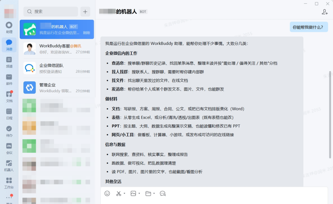The width and height of the screenshot is (333, 204).
Task: Click the 信息与数据 heading
Action: pyautogui.click(x=115, y=144)
